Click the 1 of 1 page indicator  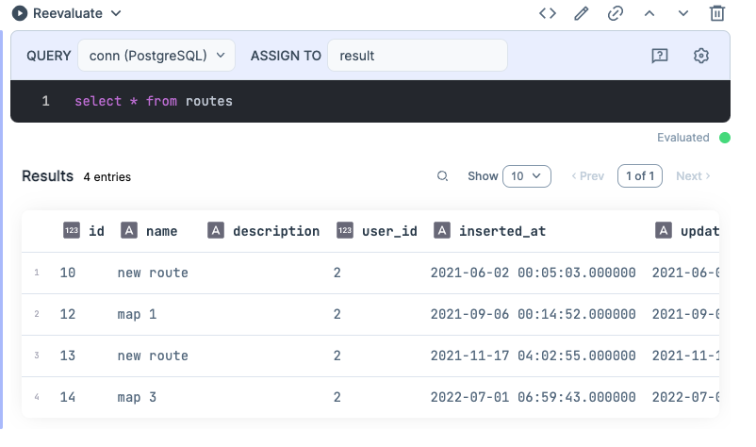[640, 176]
